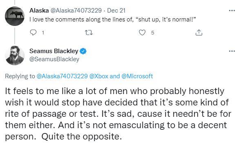Click Seamus Blackley's verified badge
This screenshot has width=242, height=146.
point(83,51)
